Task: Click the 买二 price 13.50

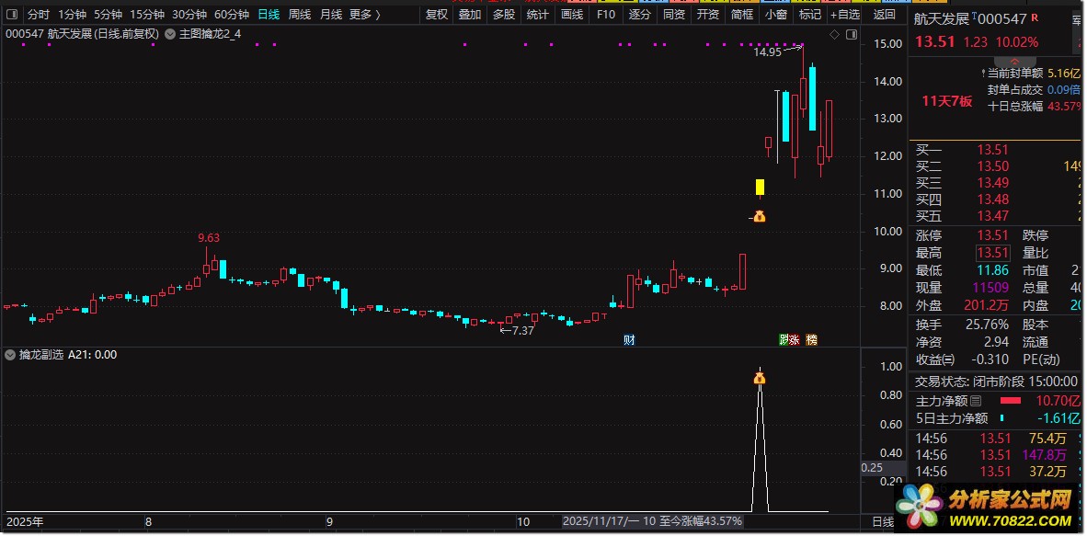Action: (x=992, y=166)
